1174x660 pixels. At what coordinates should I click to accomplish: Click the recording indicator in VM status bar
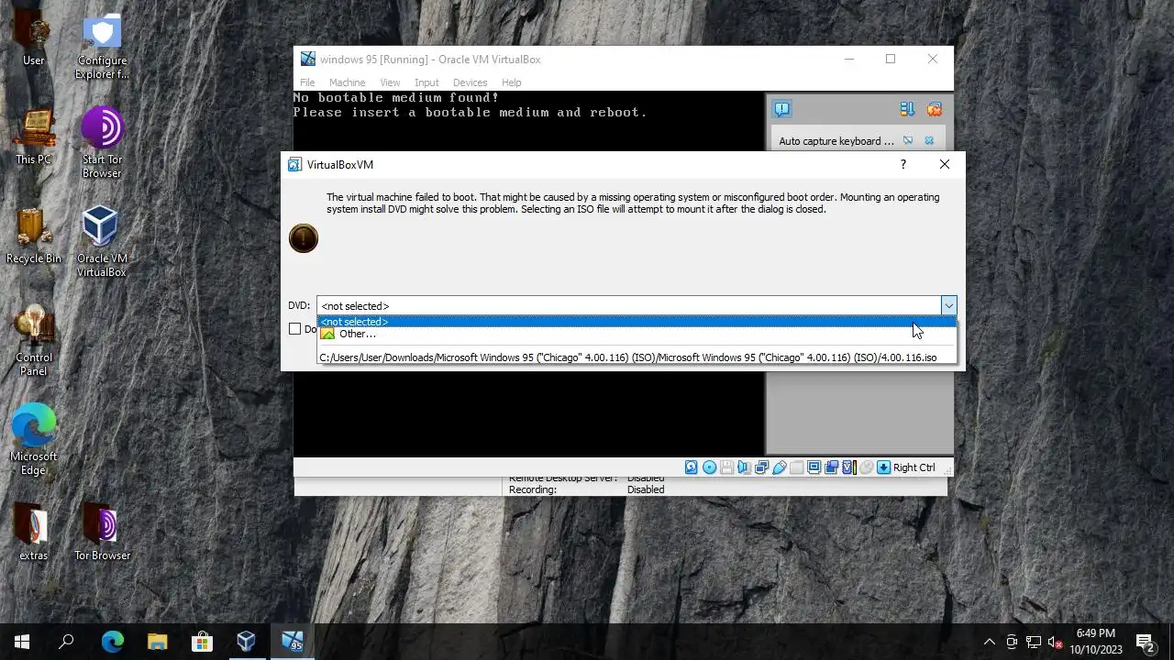pos(831,467)
